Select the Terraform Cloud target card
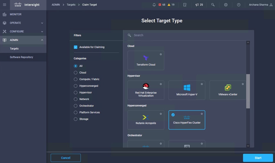Screen dimensions: 275x163 146,60
